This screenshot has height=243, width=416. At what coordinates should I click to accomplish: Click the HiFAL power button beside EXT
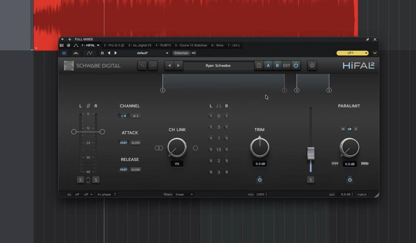(x=296, y=66)
